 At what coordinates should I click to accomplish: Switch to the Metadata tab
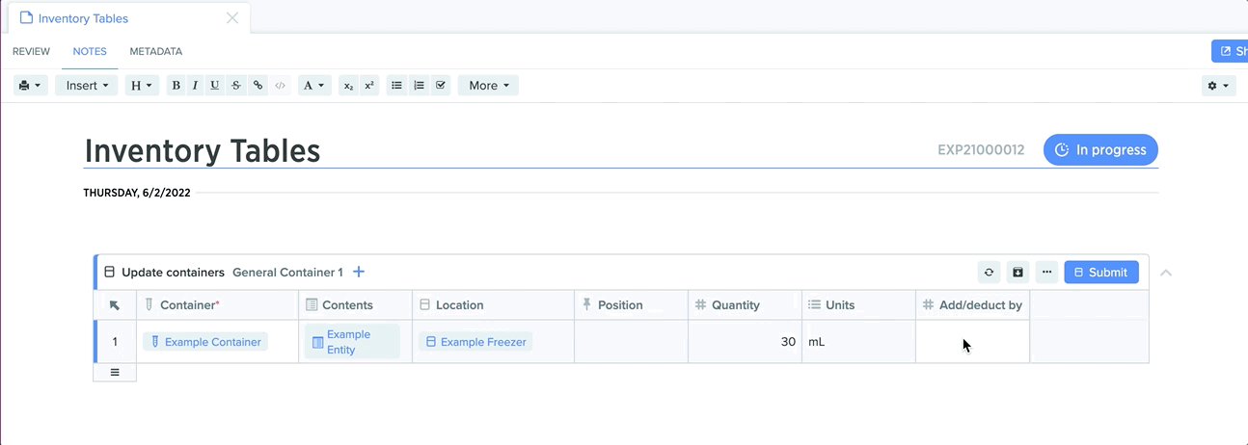pyautogui.click(x=156, y=51)
